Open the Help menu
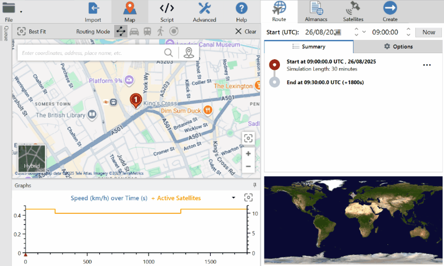 pyautogui.click(x=242, y=12)
